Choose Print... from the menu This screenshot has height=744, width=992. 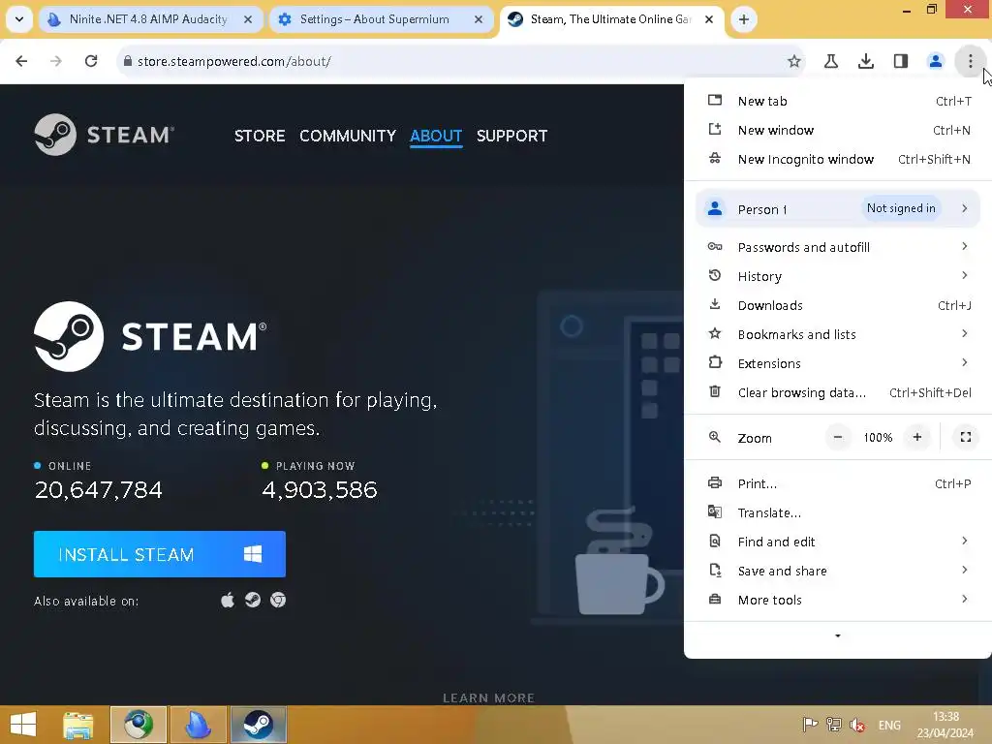837,484
